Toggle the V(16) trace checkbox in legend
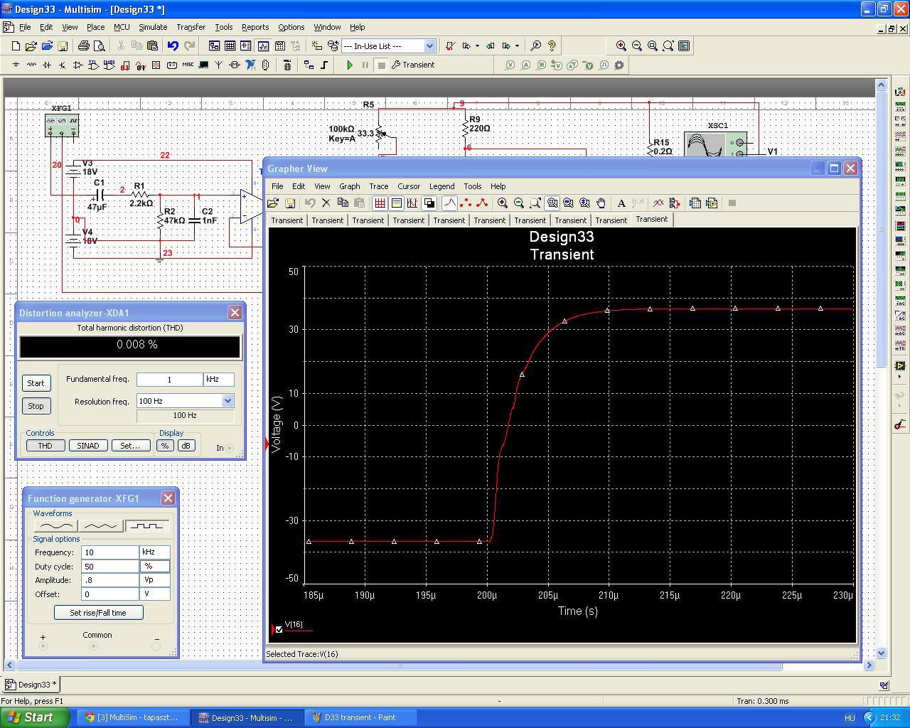The width and height of the screenshot is (910, 728). [x=279, y=629]
